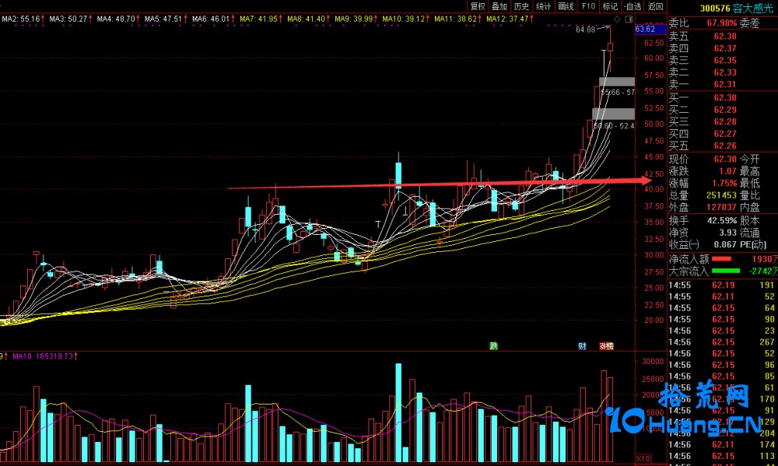Click 买四 price 62.27
This screenshot has width=778, height=466.
pyautogui.click(x=725, y=134)
